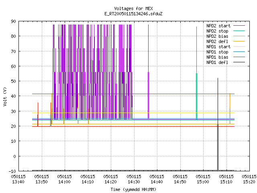
Task: Click the y-axis tick label 70
Action: [x=13, y=51]
